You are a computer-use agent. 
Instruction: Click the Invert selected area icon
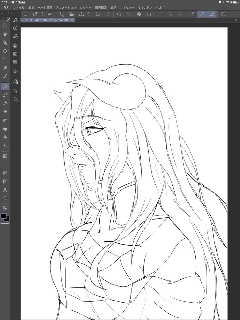tap(171, 14)
